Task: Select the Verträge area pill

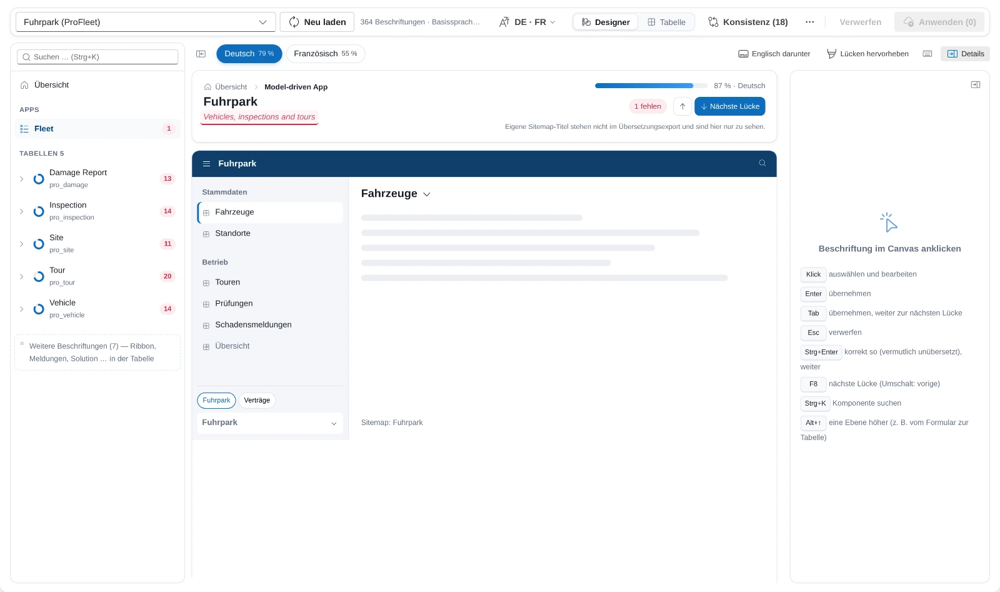Action: point(257,400)
